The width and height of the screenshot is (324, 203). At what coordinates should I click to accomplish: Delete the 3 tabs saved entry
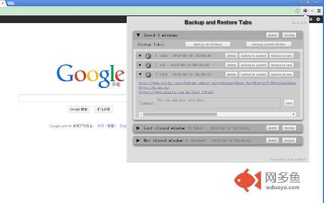(x=231, y=75)
